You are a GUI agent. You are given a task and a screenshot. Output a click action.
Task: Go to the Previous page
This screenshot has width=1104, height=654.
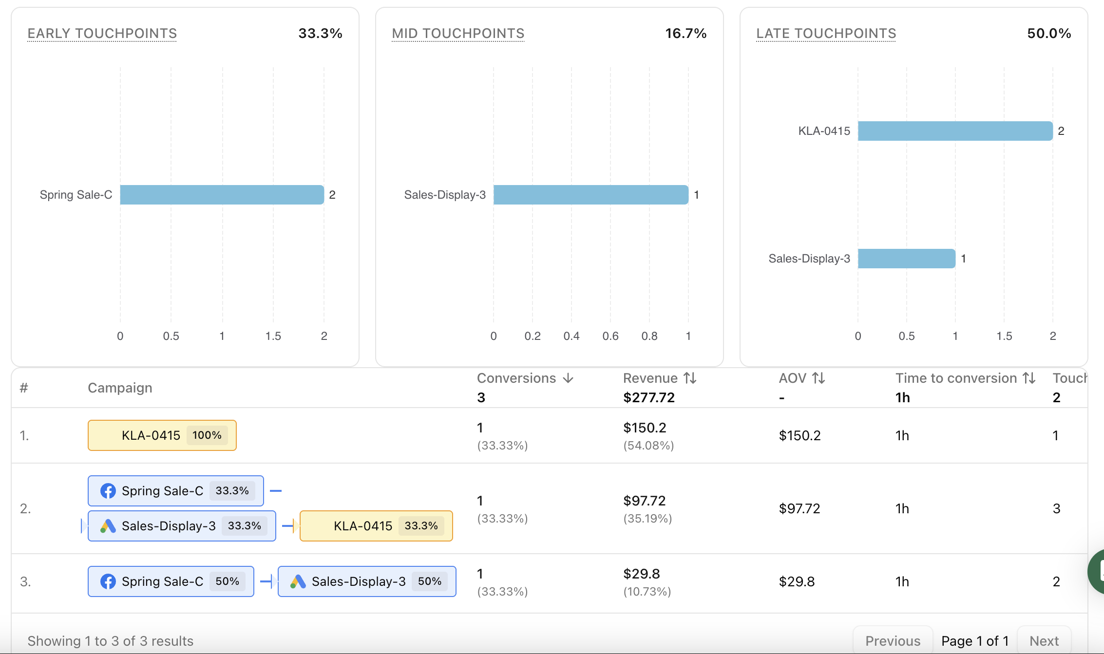893,640
